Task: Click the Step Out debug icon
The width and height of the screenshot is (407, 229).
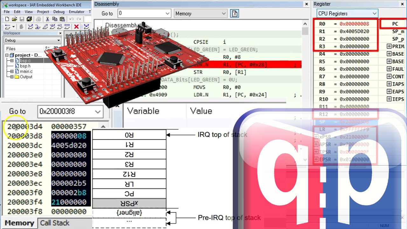Action: [45, 27]
